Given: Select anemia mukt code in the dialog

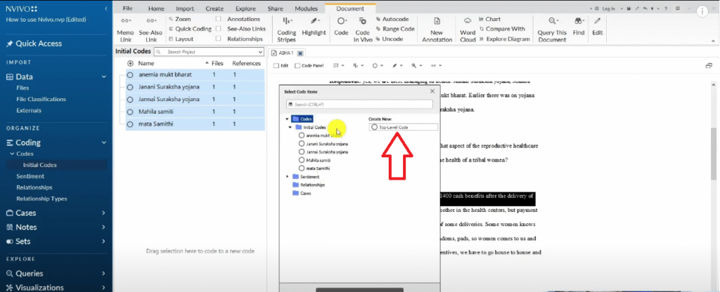Looking at the screenshot, I should tap(321, 135).
